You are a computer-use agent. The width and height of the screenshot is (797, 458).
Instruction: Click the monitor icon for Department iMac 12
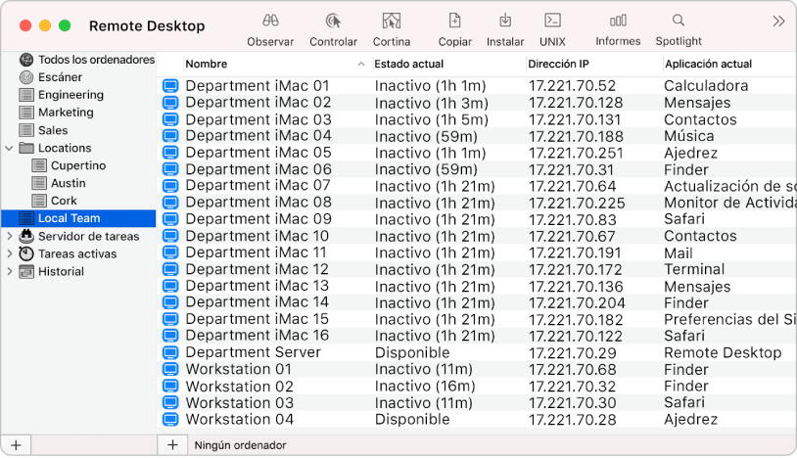pyautogui.click(x=170, y=269)
